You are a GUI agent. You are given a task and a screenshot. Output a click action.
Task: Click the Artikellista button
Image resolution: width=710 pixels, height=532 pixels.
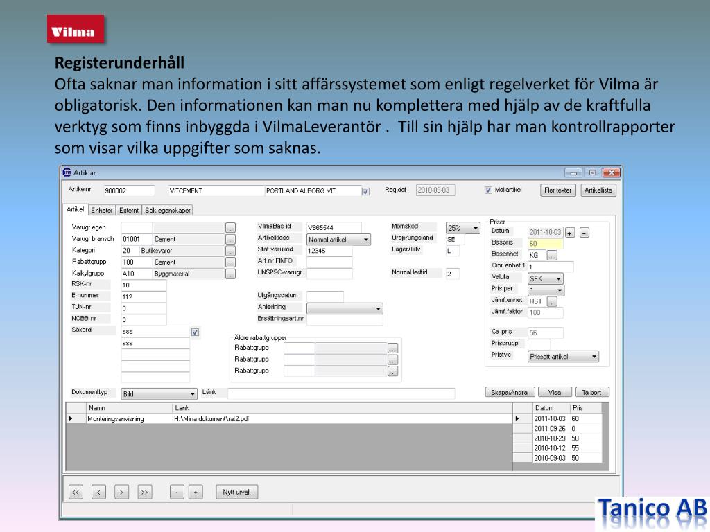coord(598,190)
